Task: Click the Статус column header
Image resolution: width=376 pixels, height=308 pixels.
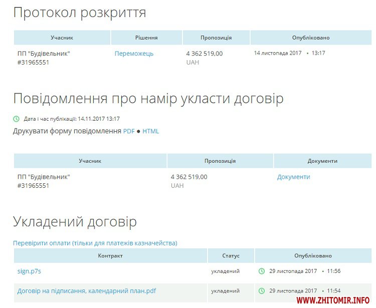Action: click(x=231, y=256)
